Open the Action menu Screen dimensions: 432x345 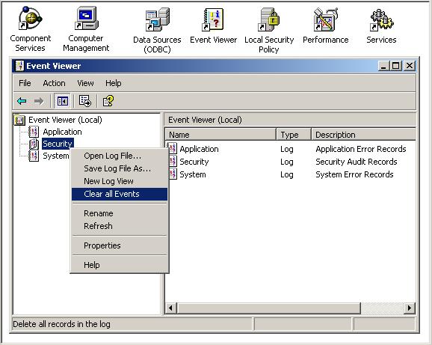(54, 83)
